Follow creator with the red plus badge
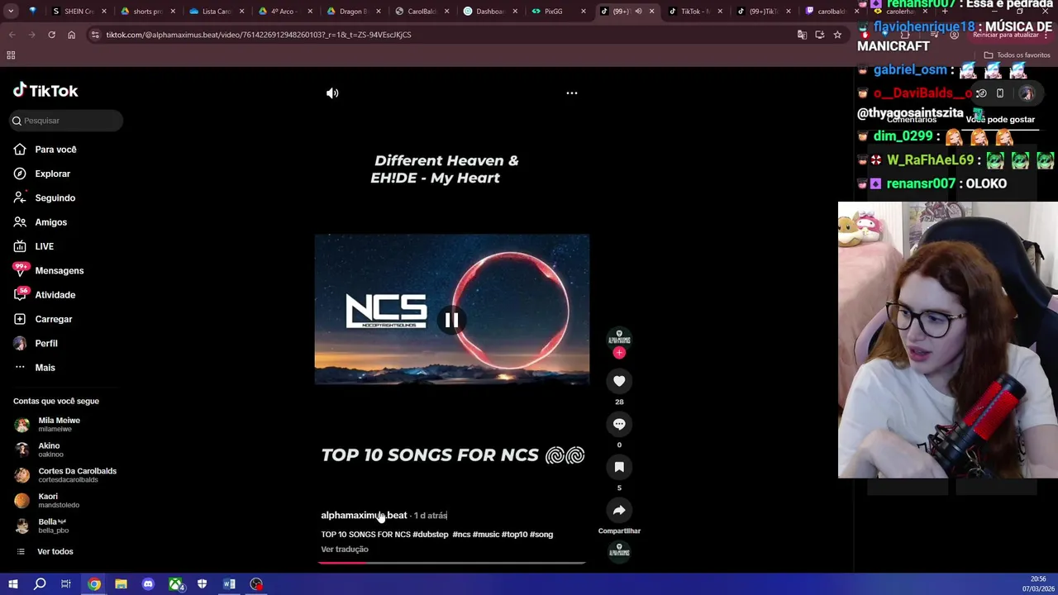This screenshot has width=1058, height=595. 619,353
